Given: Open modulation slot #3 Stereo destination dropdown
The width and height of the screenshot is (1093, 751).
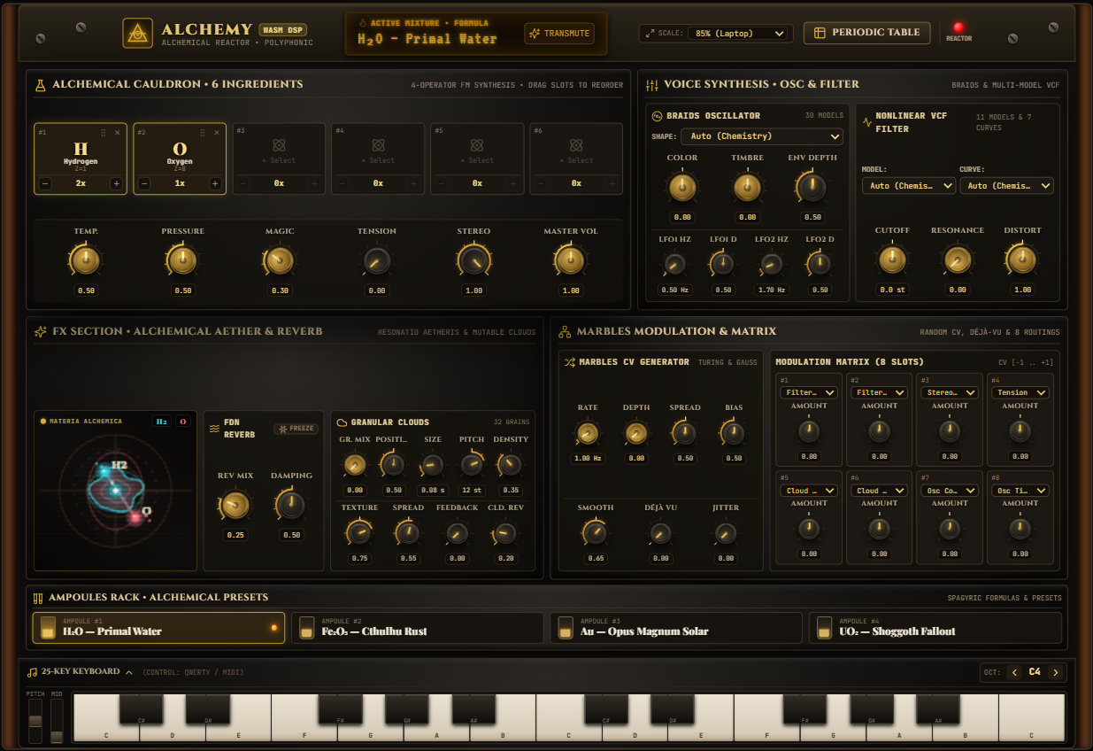Looking at the screenshot, I should point(950,392).
